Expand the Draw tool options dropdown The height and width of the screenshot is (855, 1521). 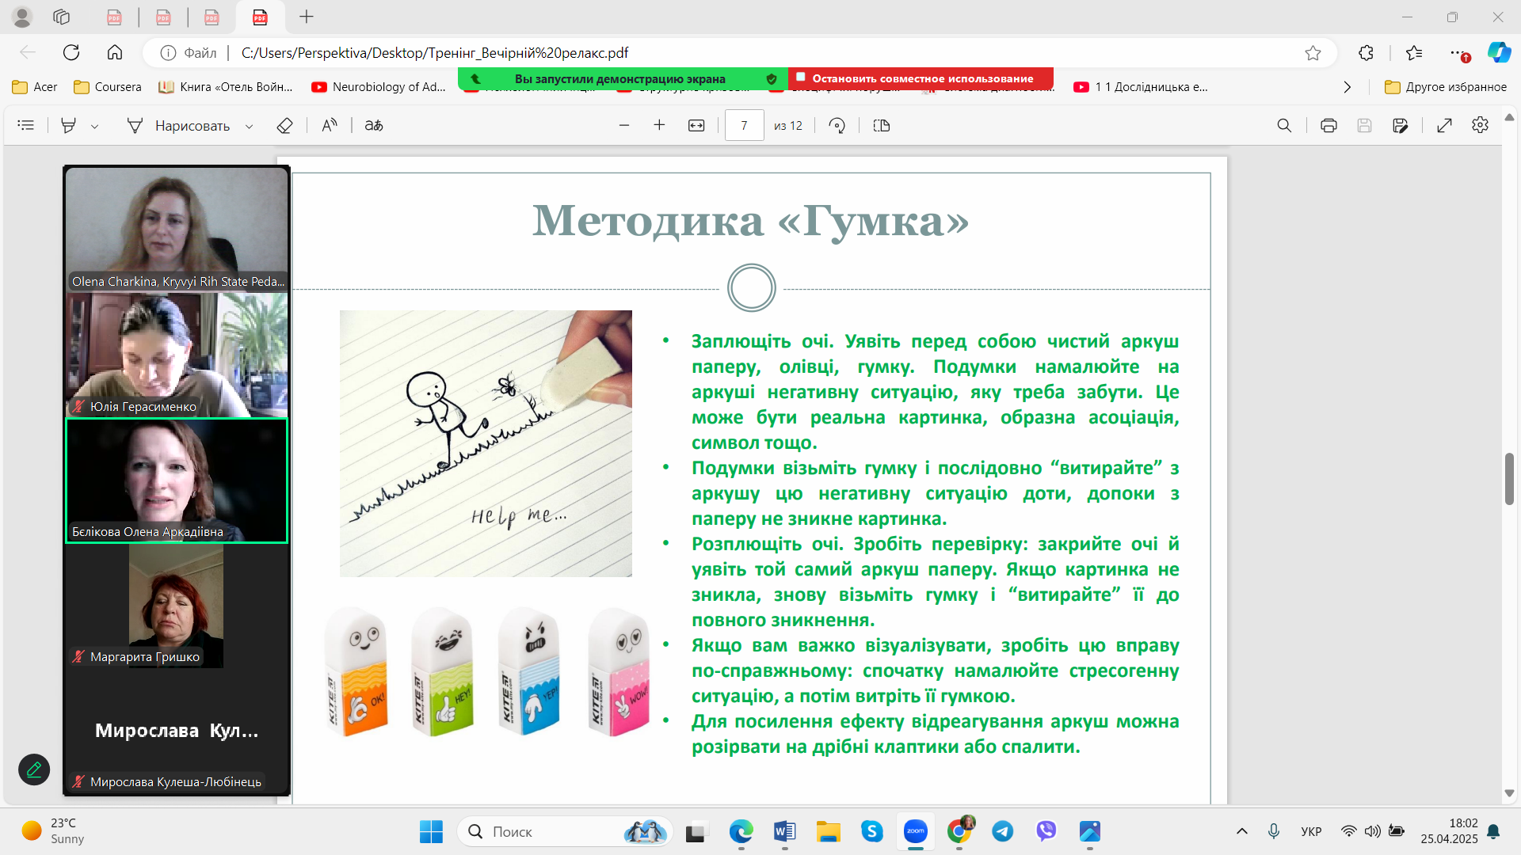point(250,127)
